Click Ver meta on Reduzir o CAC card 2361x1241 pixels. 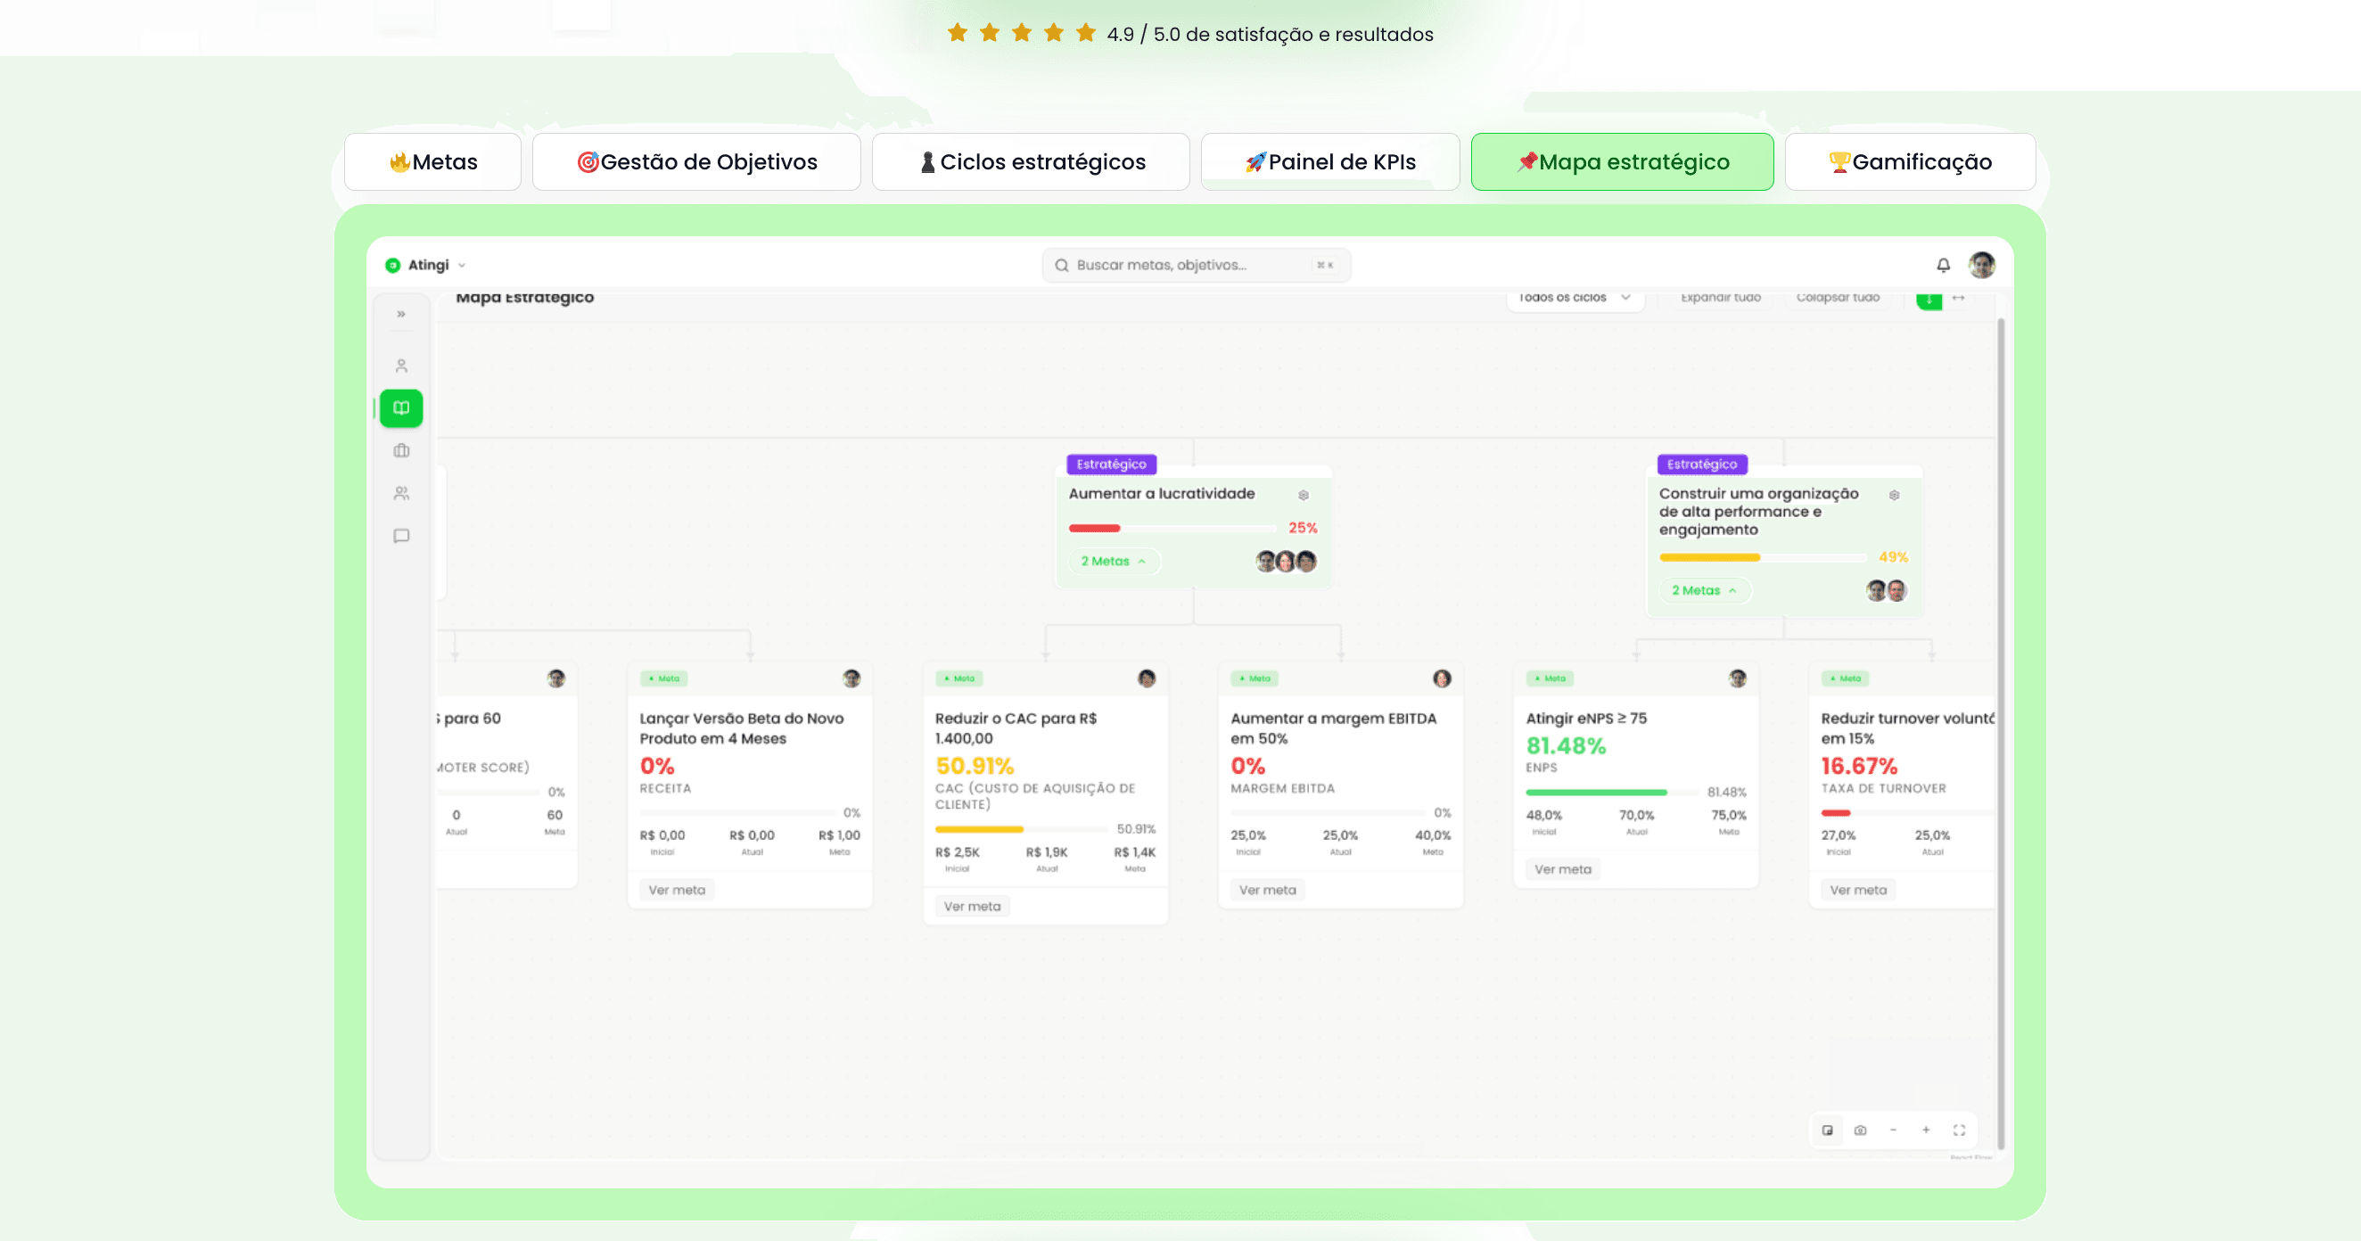point(972,907)
